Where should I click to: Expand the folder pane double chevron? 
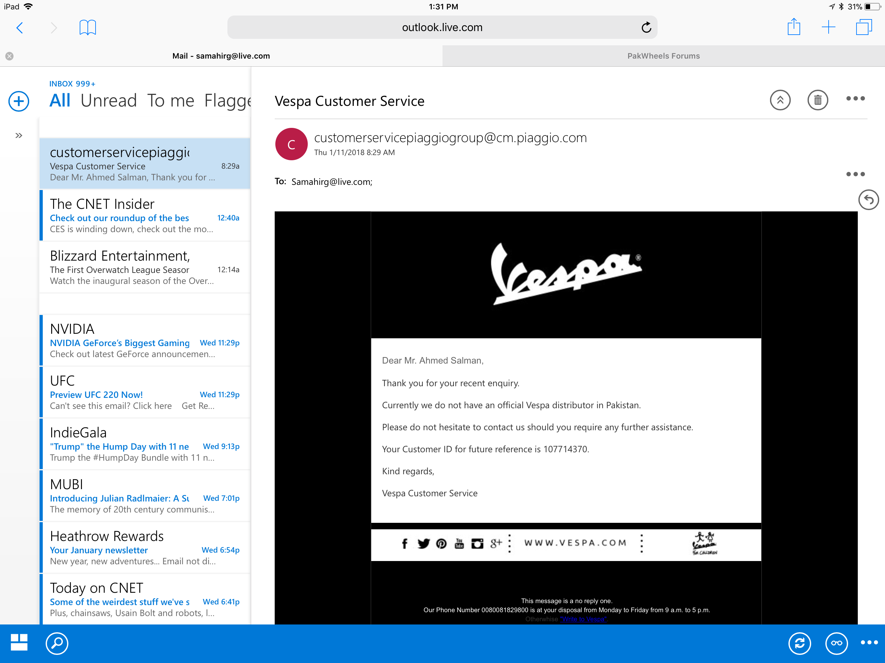[x=18, y=136]
